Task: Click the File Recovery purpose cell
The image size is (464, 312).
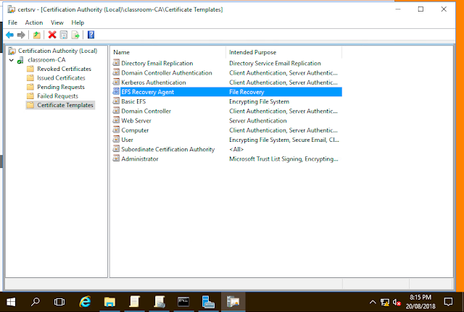Action: tap(246, 92)
